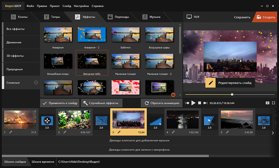Switch to the Эффекты tab
279x168 pixels.
[x=85, y=17]
